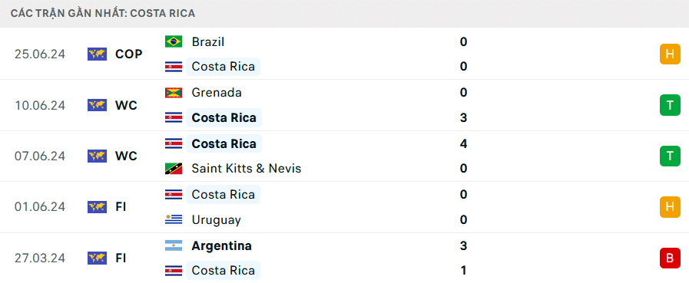Image resolution: width=689 pixels, height=283 pixels.
Task: Click the orange H badge for 25.06.24
Action: tap(670, 54)
